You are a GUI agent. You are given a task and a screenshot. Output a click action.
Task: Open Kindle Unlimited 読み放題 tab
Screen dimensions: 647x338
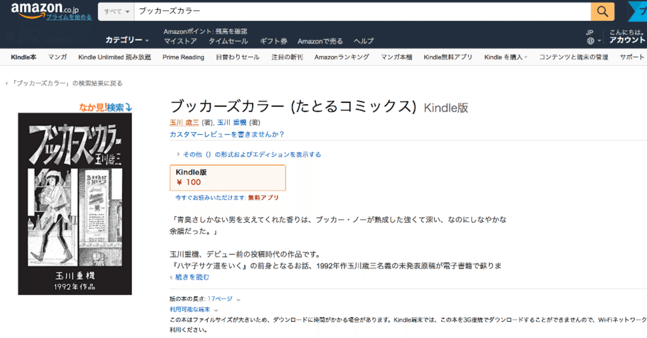(x=115, y=57)
